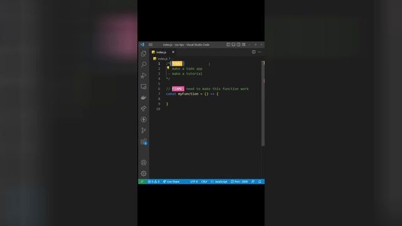Open the Docker view
The height and width of the screenshot is (226, 402).
144,98
